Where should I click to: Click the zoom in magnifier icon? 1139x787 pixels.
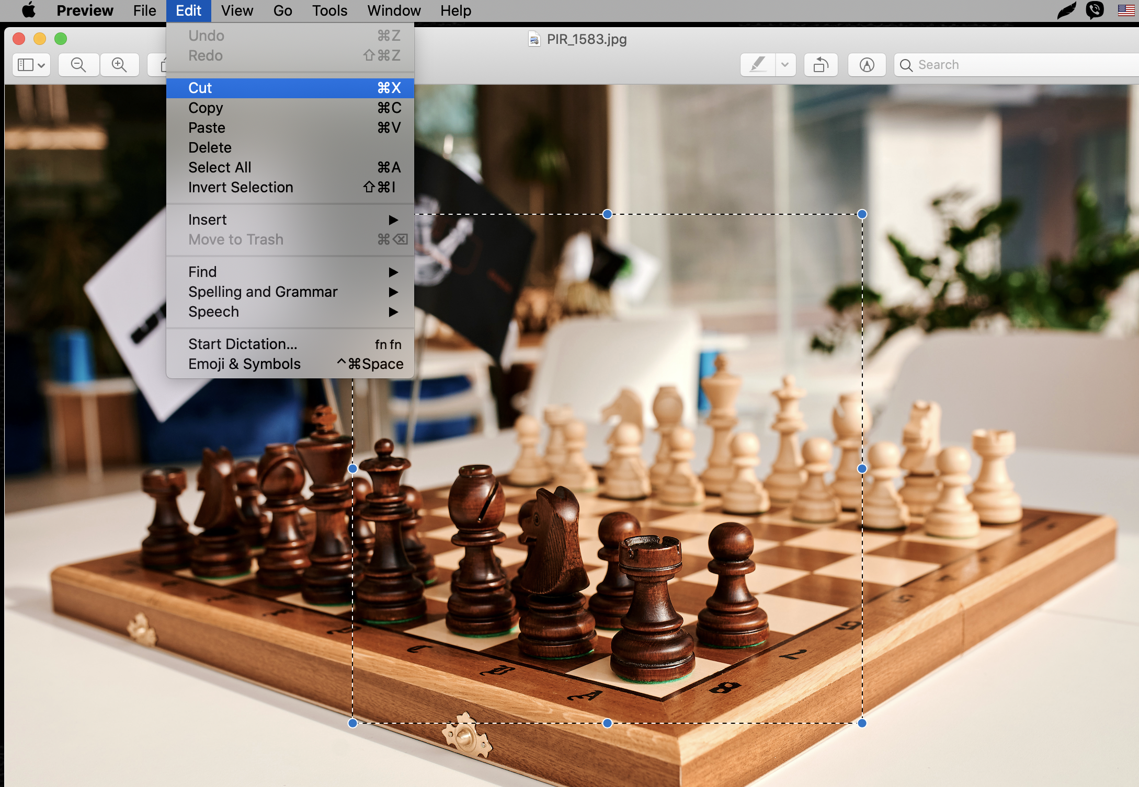coord(121,65)
